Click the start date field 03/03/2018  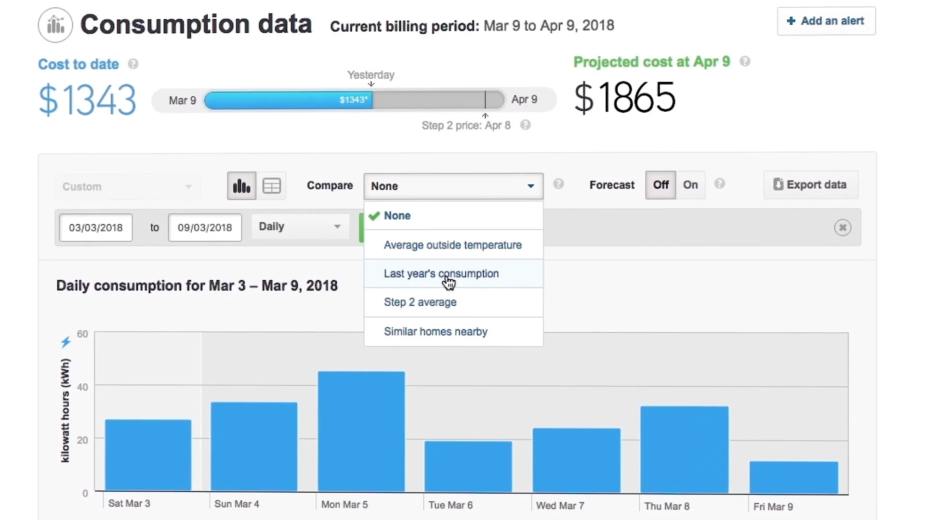click(x=96, y=228)
